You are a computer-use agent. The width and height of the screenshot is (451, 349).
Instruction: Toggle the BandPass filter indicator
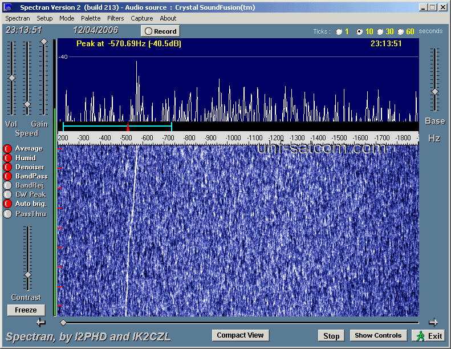coord(7,176)
